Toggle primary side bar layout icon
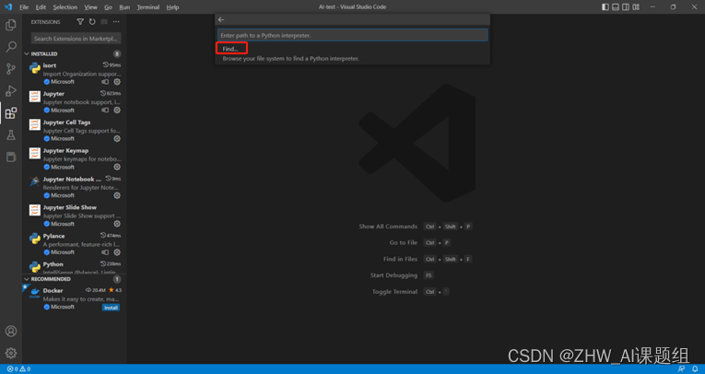Image resolution: width=705 pixels, height=374 pixels. click(x=605, y=6)
